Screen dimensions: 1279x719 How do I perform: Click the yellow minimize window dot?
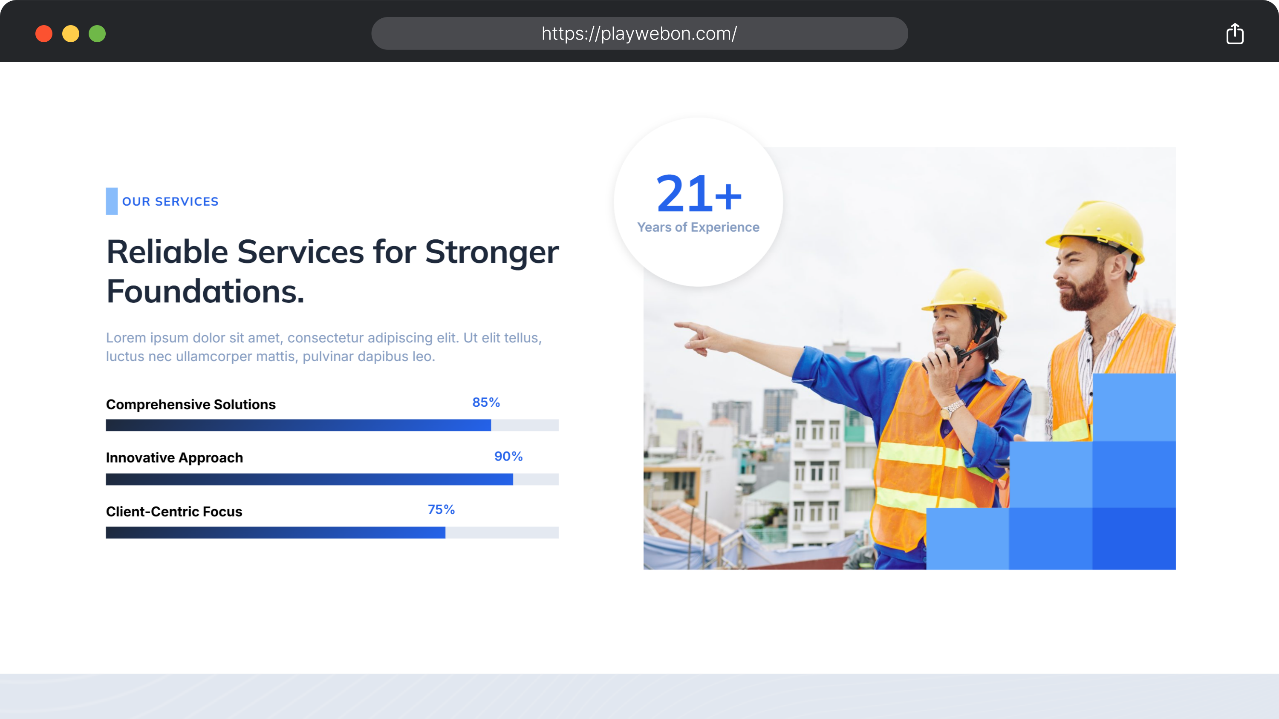(x=70, y=34)
